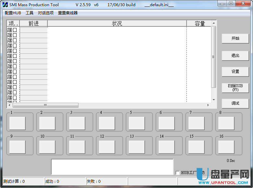Open the 配置HUB menu
The image size is (253, 188).
point(13,13)
